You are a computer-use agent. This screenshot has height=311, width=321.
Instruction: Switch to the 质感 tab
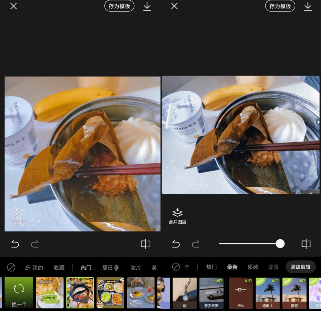coord(253,267)
